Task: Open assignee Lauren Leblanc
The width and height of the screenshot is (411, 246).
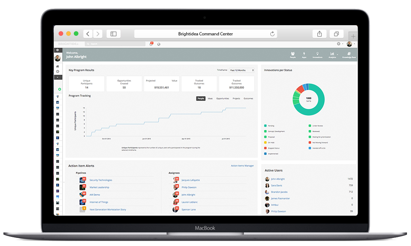Action: [190, 202]
